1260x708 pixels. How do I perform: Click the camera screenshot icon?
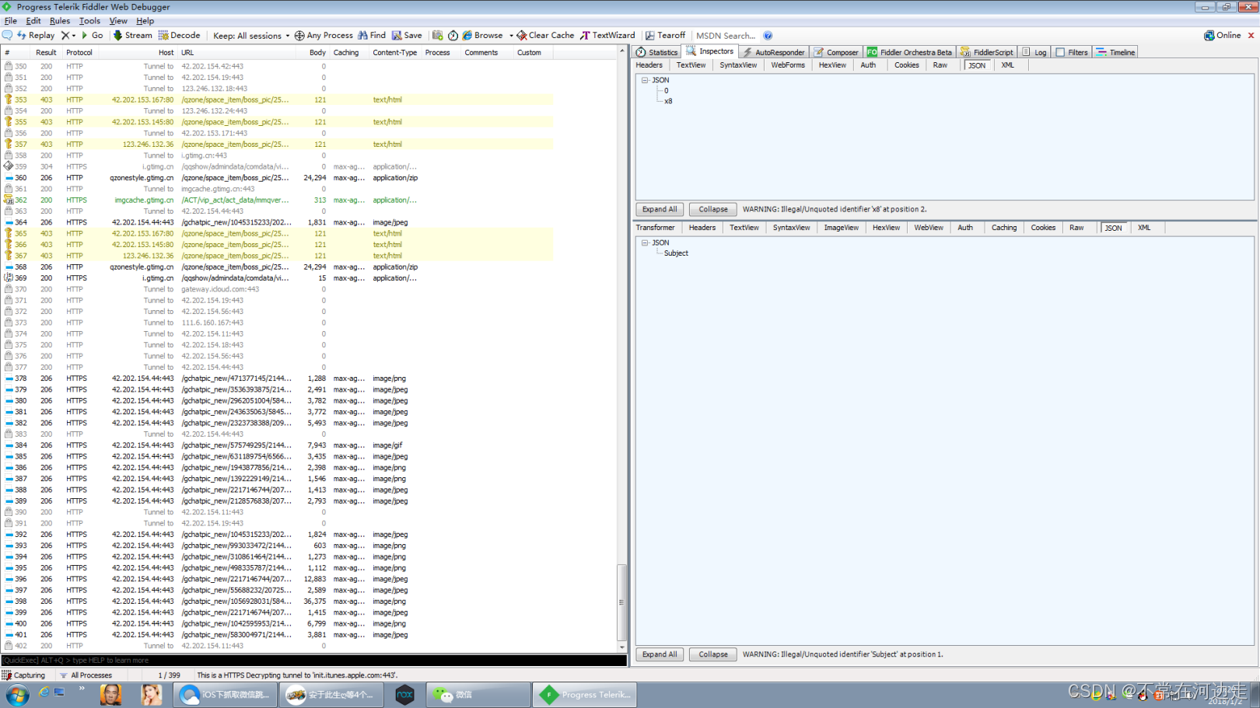[438, 36]
